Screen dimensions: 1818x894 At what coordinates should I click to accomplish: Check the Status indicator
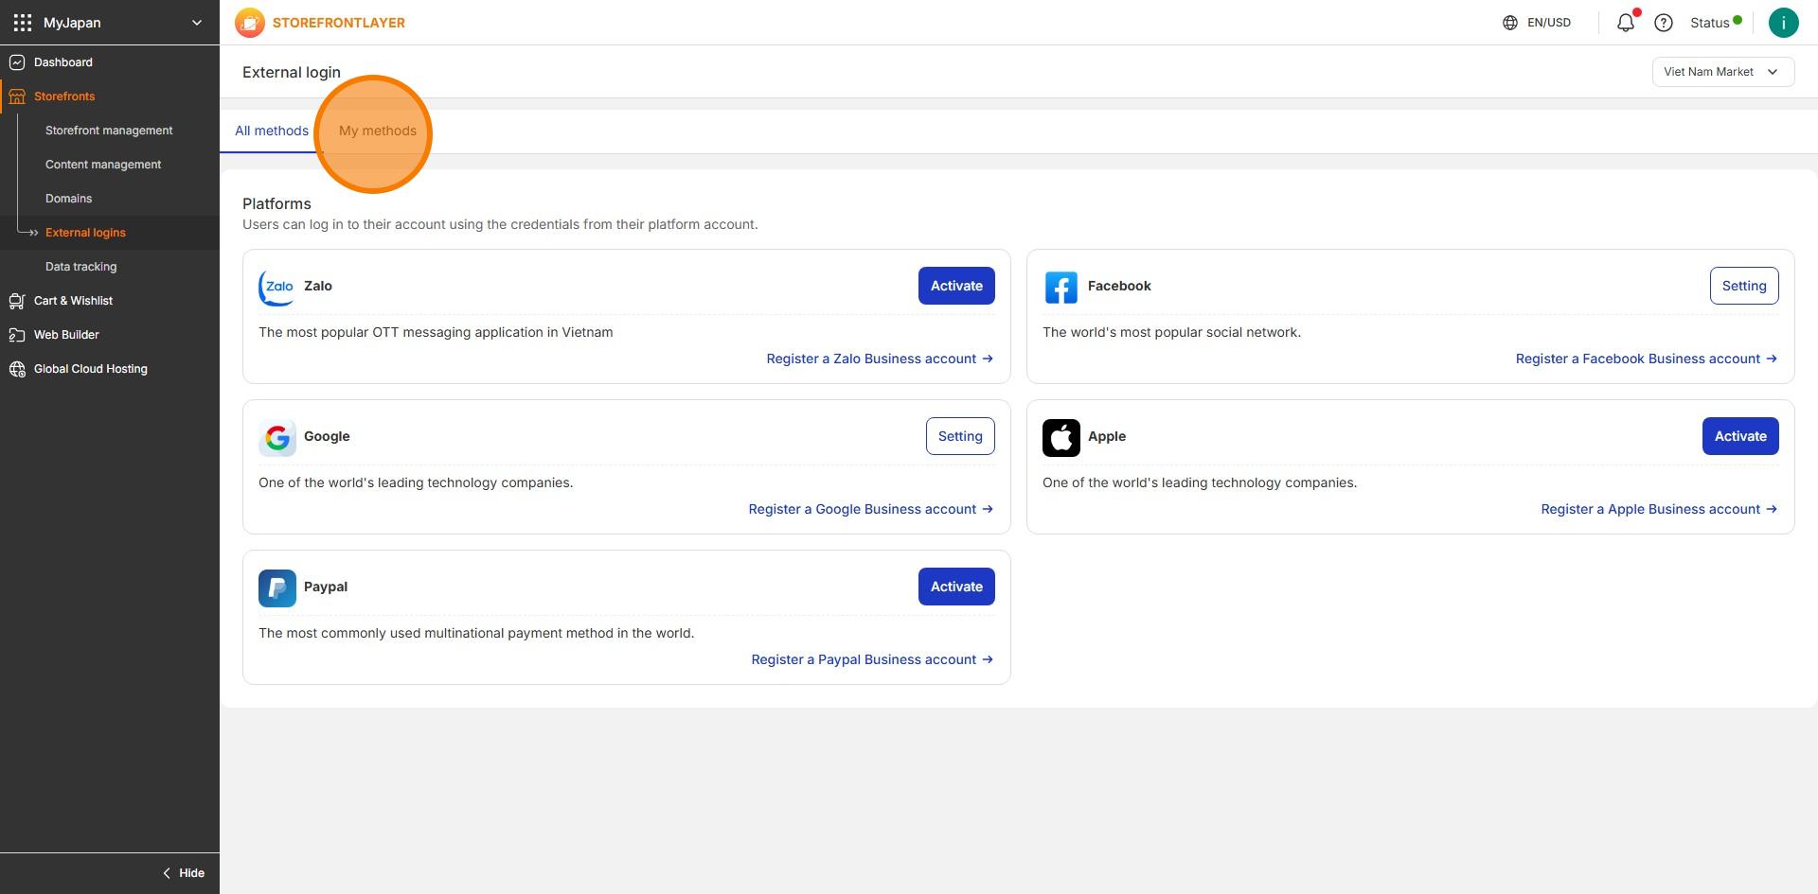(x=1716, y=23)
